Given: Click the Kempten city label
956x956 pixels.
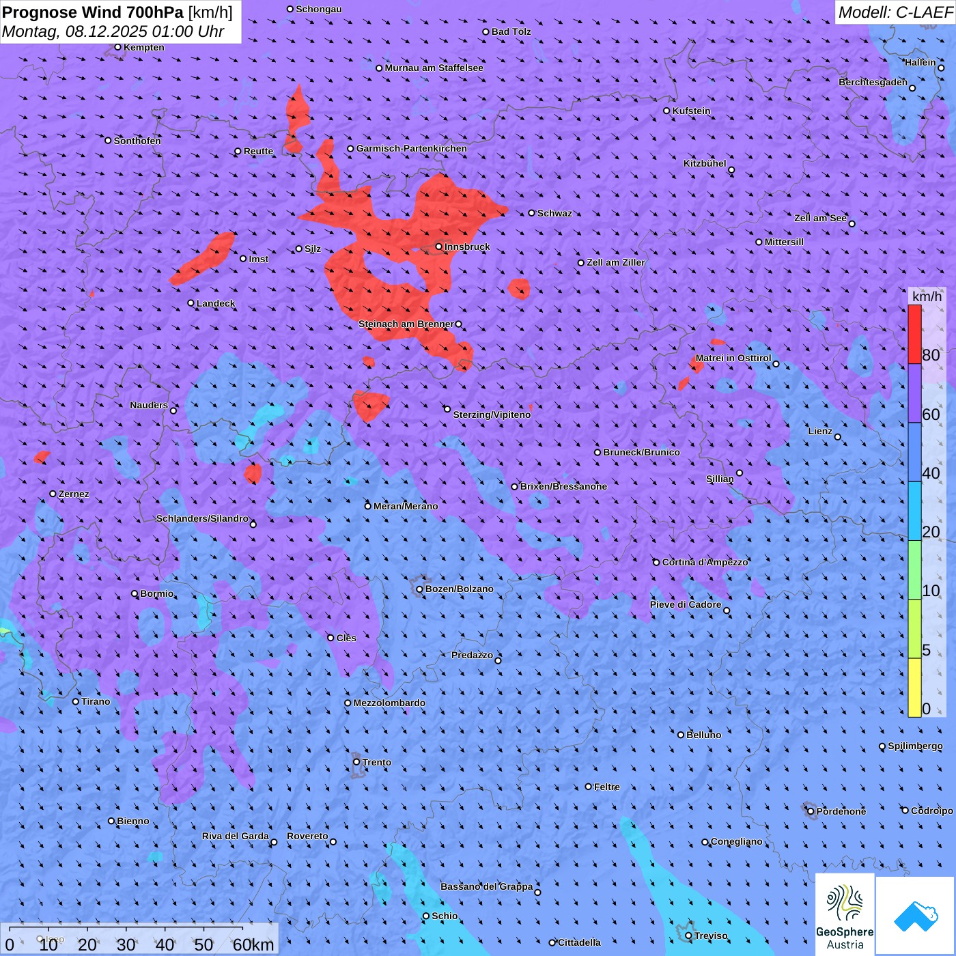Looking at the screenshot, I should pyautogui.click(x=144, y=47).
